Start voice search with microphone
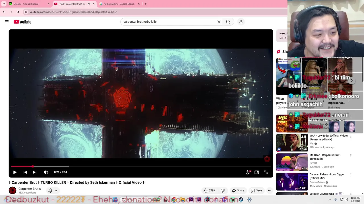The width and height of the screenshot is (364, 204). [x=241, y=22]
